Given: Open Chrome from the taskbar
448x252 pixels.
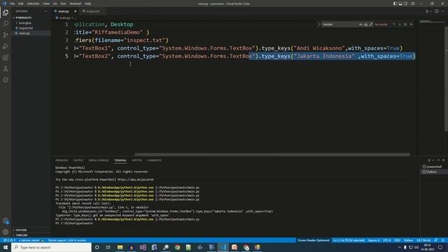Looking at the screenshot, I should pyautogui.click(x=177, y=247).
